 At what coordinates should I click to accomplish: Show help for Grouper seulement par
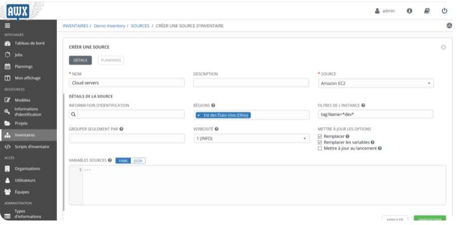(121, 129)
